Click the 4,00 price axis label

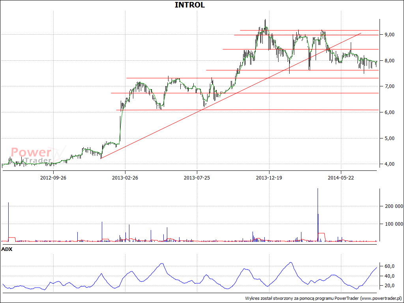pyautogui.click(x=389, y=164)
